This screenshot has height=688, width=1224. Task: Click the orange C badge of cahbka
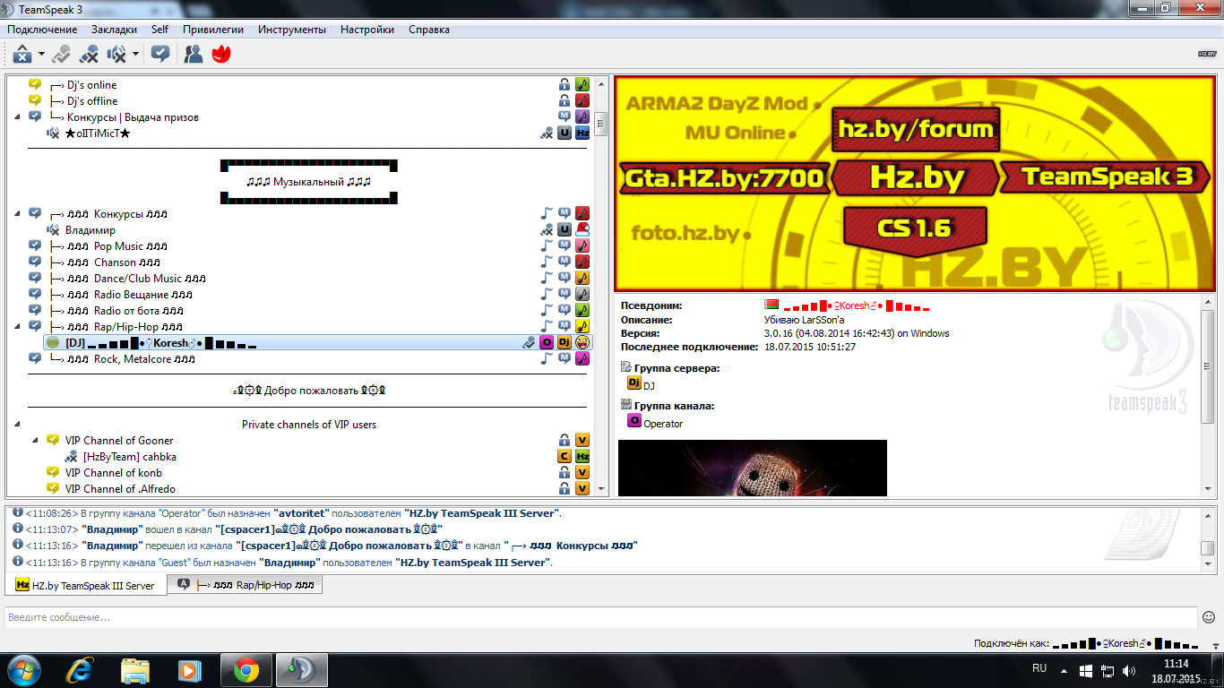click(565, 457)
